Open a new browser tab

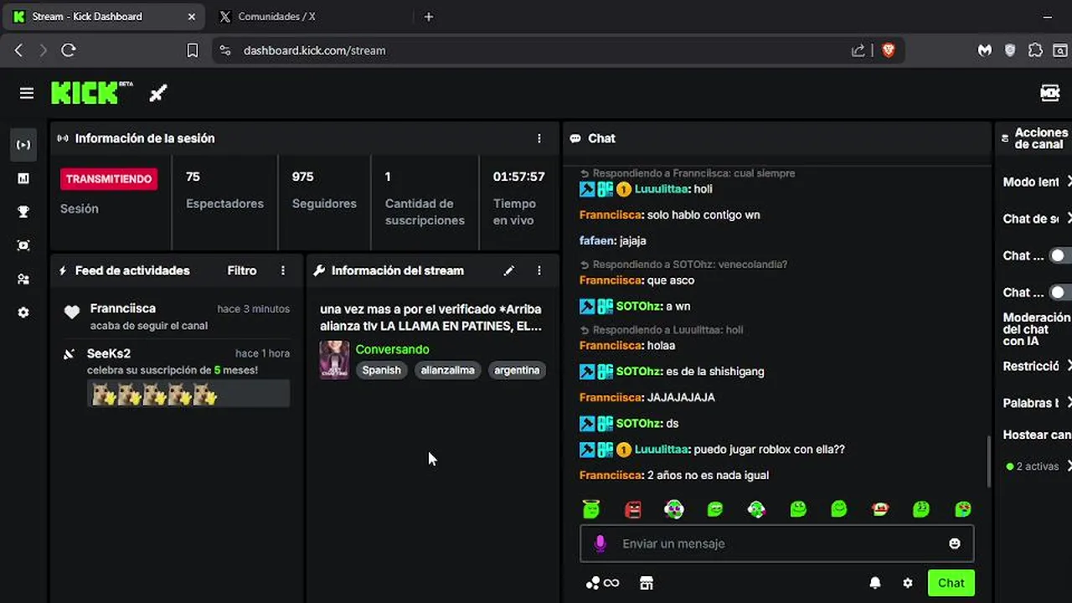(x=429, y=17)
